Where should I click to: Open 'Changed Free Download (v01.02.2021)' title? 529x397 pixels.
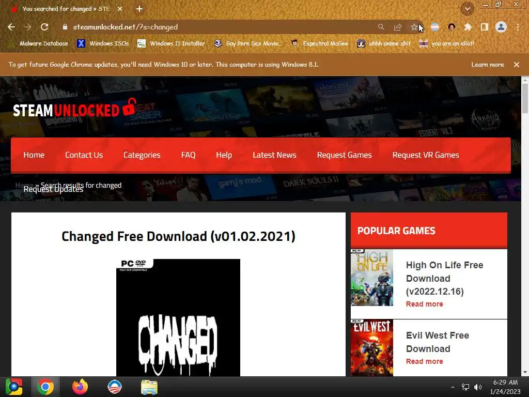pos(178,236)
